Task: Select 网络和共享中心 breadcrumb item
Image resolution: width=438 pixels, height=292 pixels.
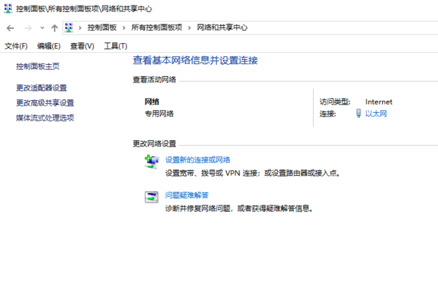Action: (222, 28)
